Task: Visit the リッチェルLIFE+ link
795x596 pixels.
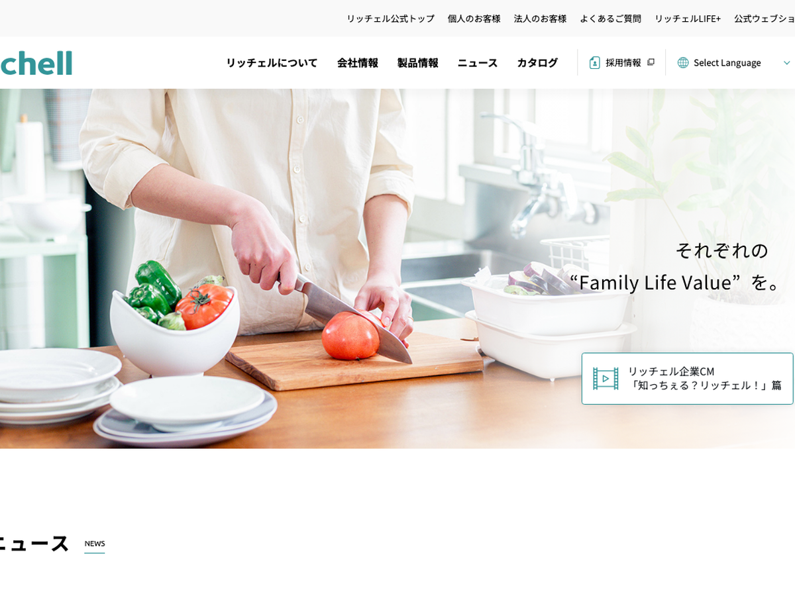Action: tap(688, 19)
